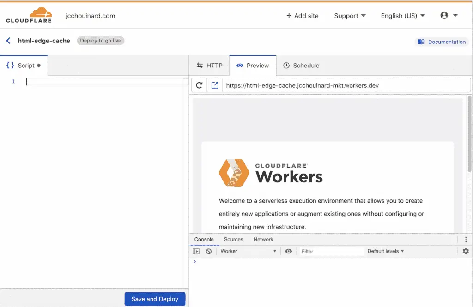Click the html-edge-cache worker name
Screen dimensions: 473x307
click(44, 41)
